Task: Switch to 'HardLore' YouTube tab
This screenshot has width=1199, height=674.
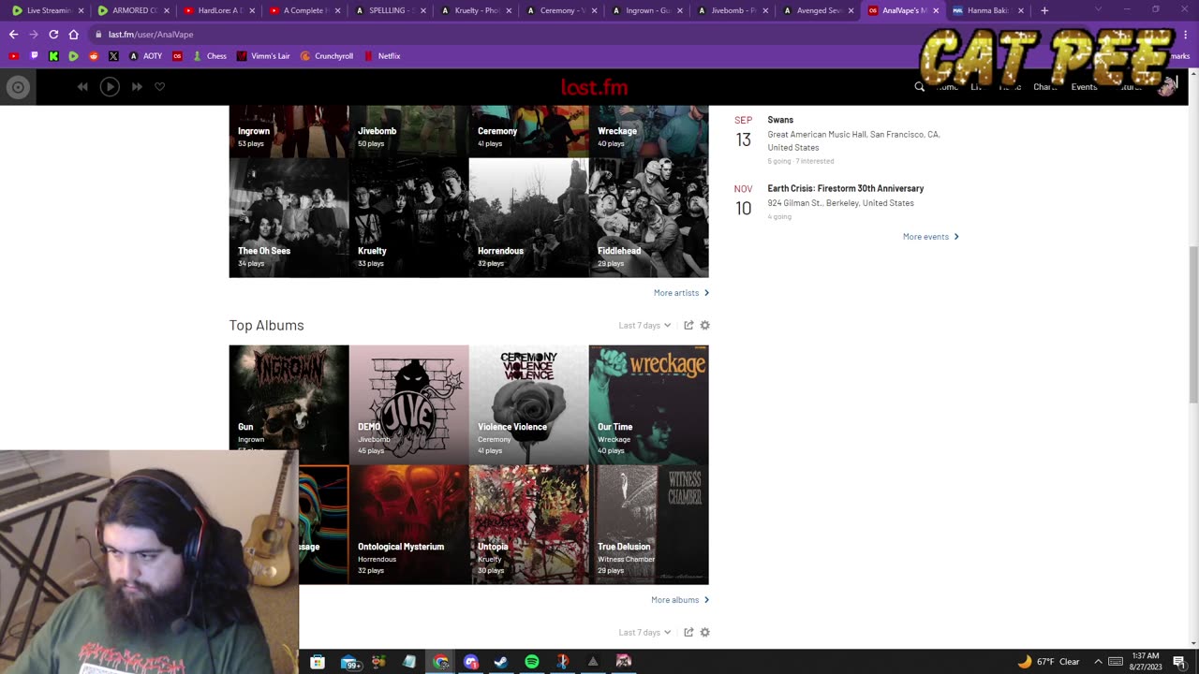Action: click(x=218, y=10)
